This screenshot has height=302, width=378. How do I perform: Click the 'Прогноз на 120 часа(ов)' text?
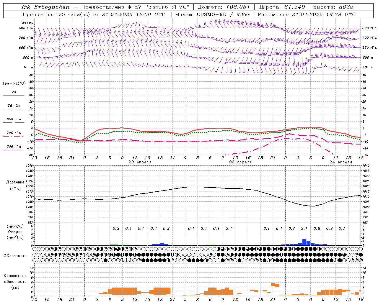57,14
